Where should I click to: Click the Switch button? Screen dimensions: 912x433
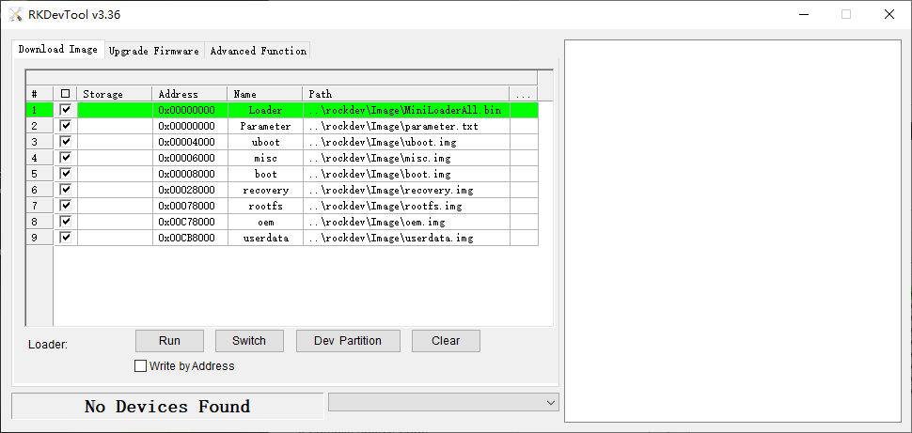[249, 341]
